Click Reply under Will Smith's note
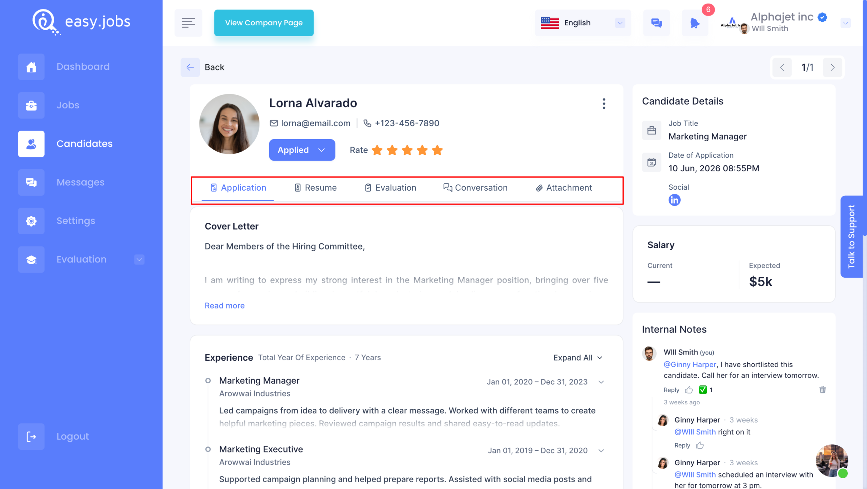This screenshot has width=867, height=489. (x=671, y=390)
